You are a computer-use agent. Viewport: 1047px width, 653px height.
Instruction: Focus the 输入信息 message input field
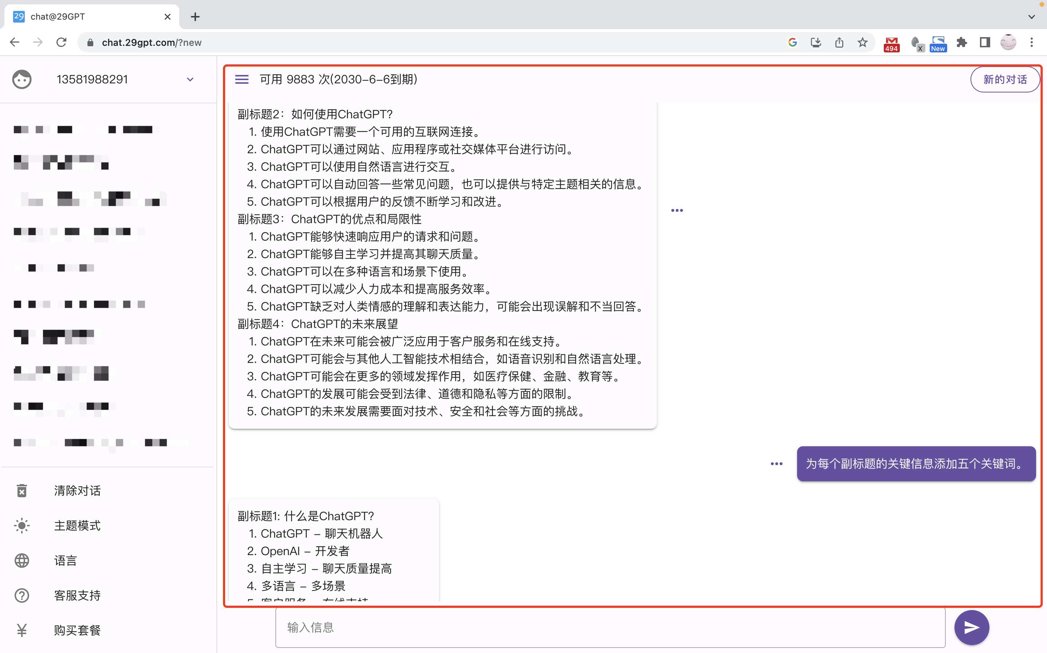point(610,628)
